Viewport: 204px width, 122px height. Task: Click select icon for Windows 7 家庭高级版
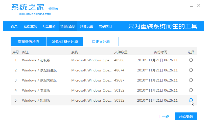191,80
